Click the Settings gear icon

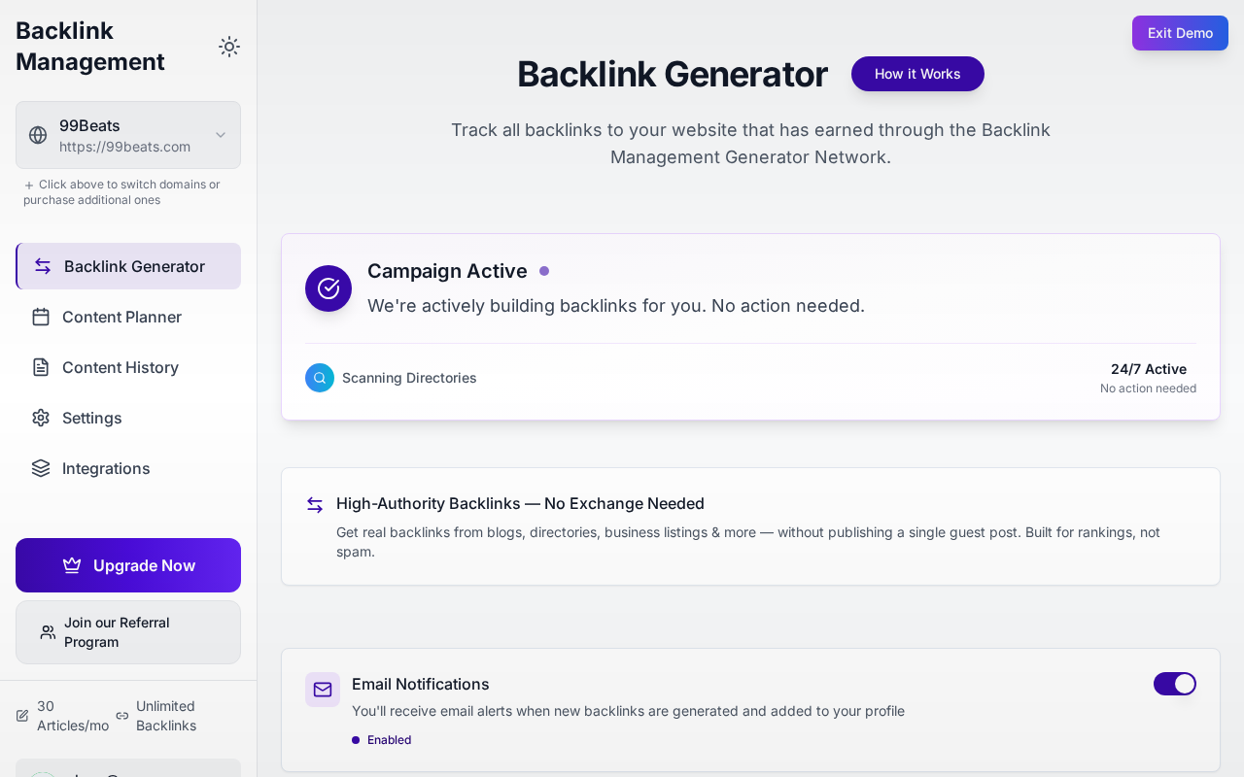(x=41, y=418)
